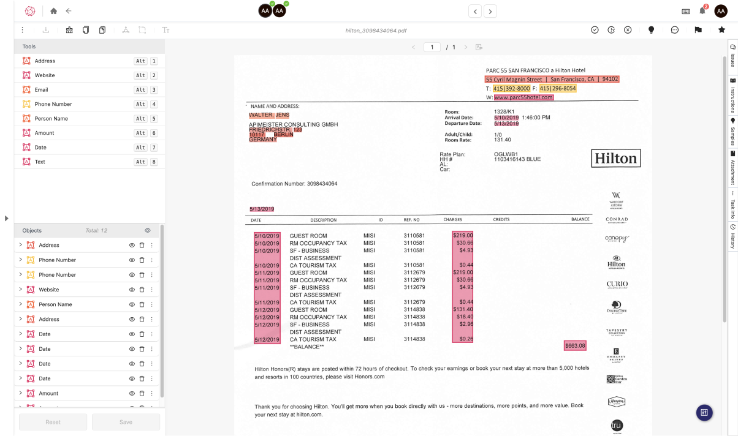Expand the Amount object row

tap(20, 393)
